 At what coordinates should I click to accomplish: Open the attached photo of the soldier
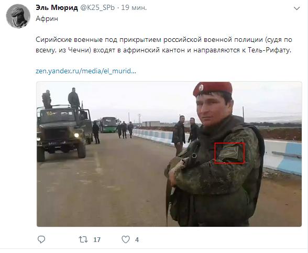point(169,154)
